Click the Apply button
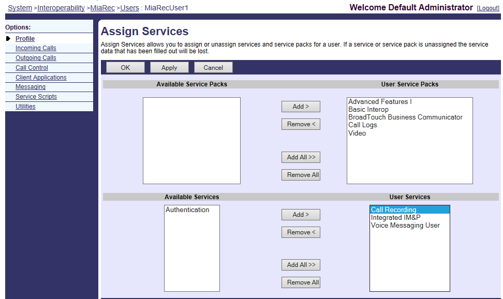Screen dimensions: 503x299 169,67
